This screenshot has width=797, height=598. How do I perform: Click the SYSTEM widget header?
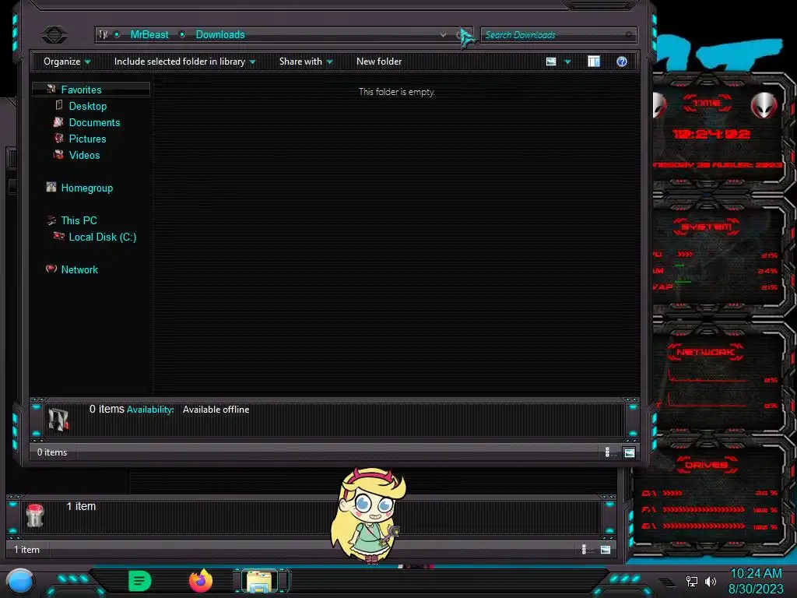pos(707,227)
